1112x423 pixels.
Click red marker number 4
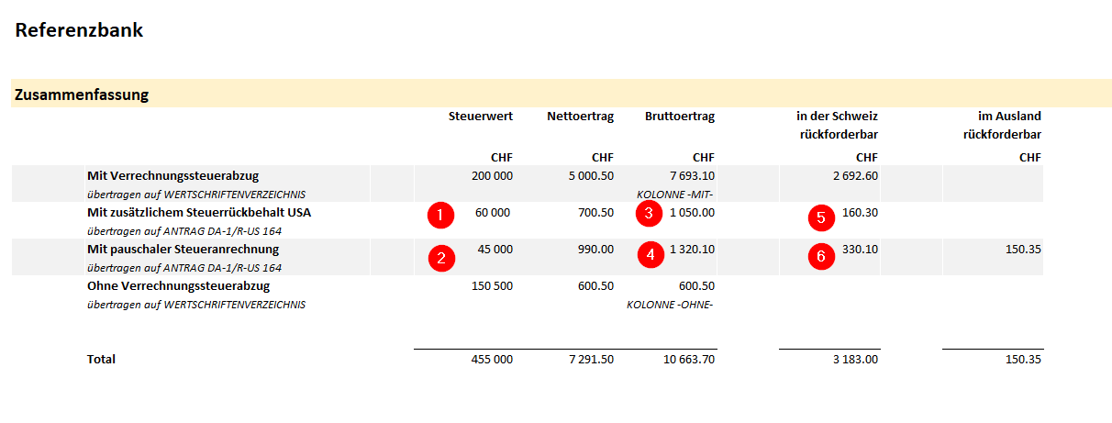pyautogui.click(x=650, y=255)
